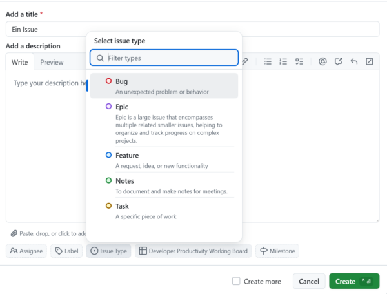Select the Epic issue type
Viewport: 387px width, 294px height.
164,123
